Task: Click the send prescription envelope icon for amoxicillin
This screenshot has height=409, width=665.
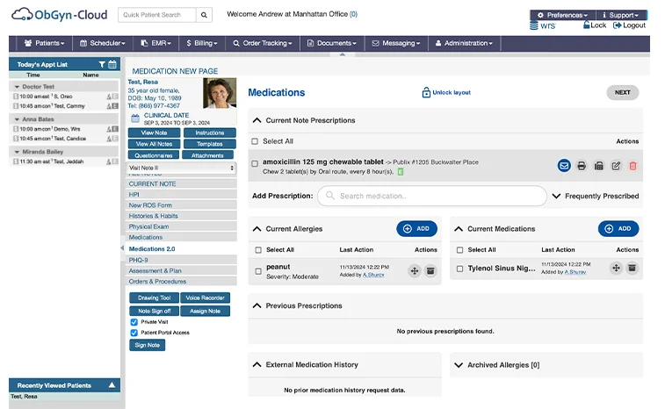Action: [564, 165]
